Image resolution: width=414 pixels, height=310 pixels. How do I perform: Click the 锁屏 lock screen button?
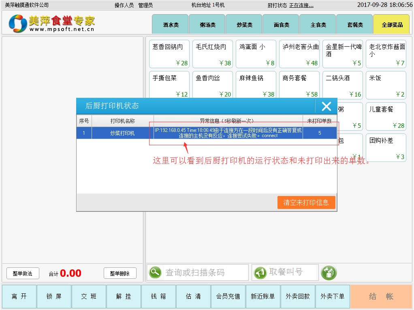click(54, 296)
